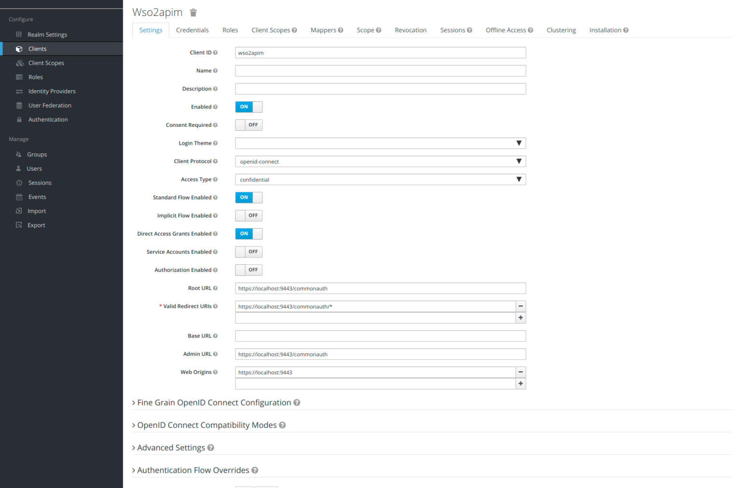The width and height of the screenshot is (741, 488).
Task: Enable the Consent Required toggle
Action: 248,124
